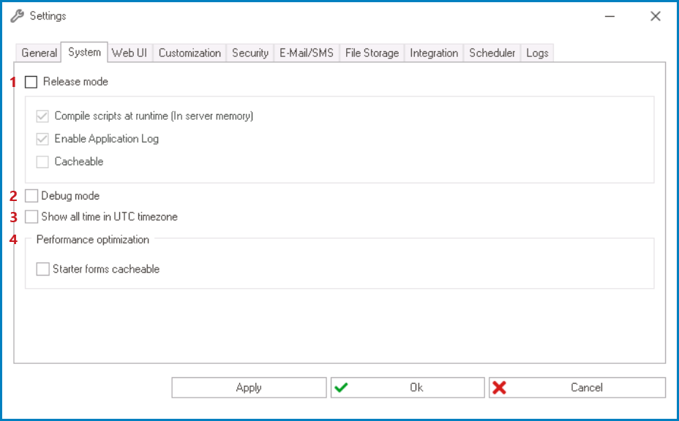Image resolution: width=679 pixels, height=421 pixels.
Task: Toggle the Enable Application Log checkbox
Action: point(43,139)
